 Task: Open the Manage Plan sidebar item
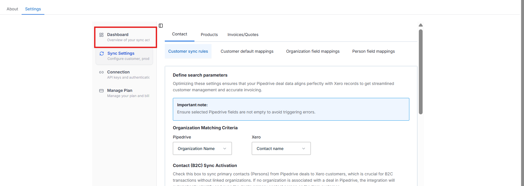[124, 93]
